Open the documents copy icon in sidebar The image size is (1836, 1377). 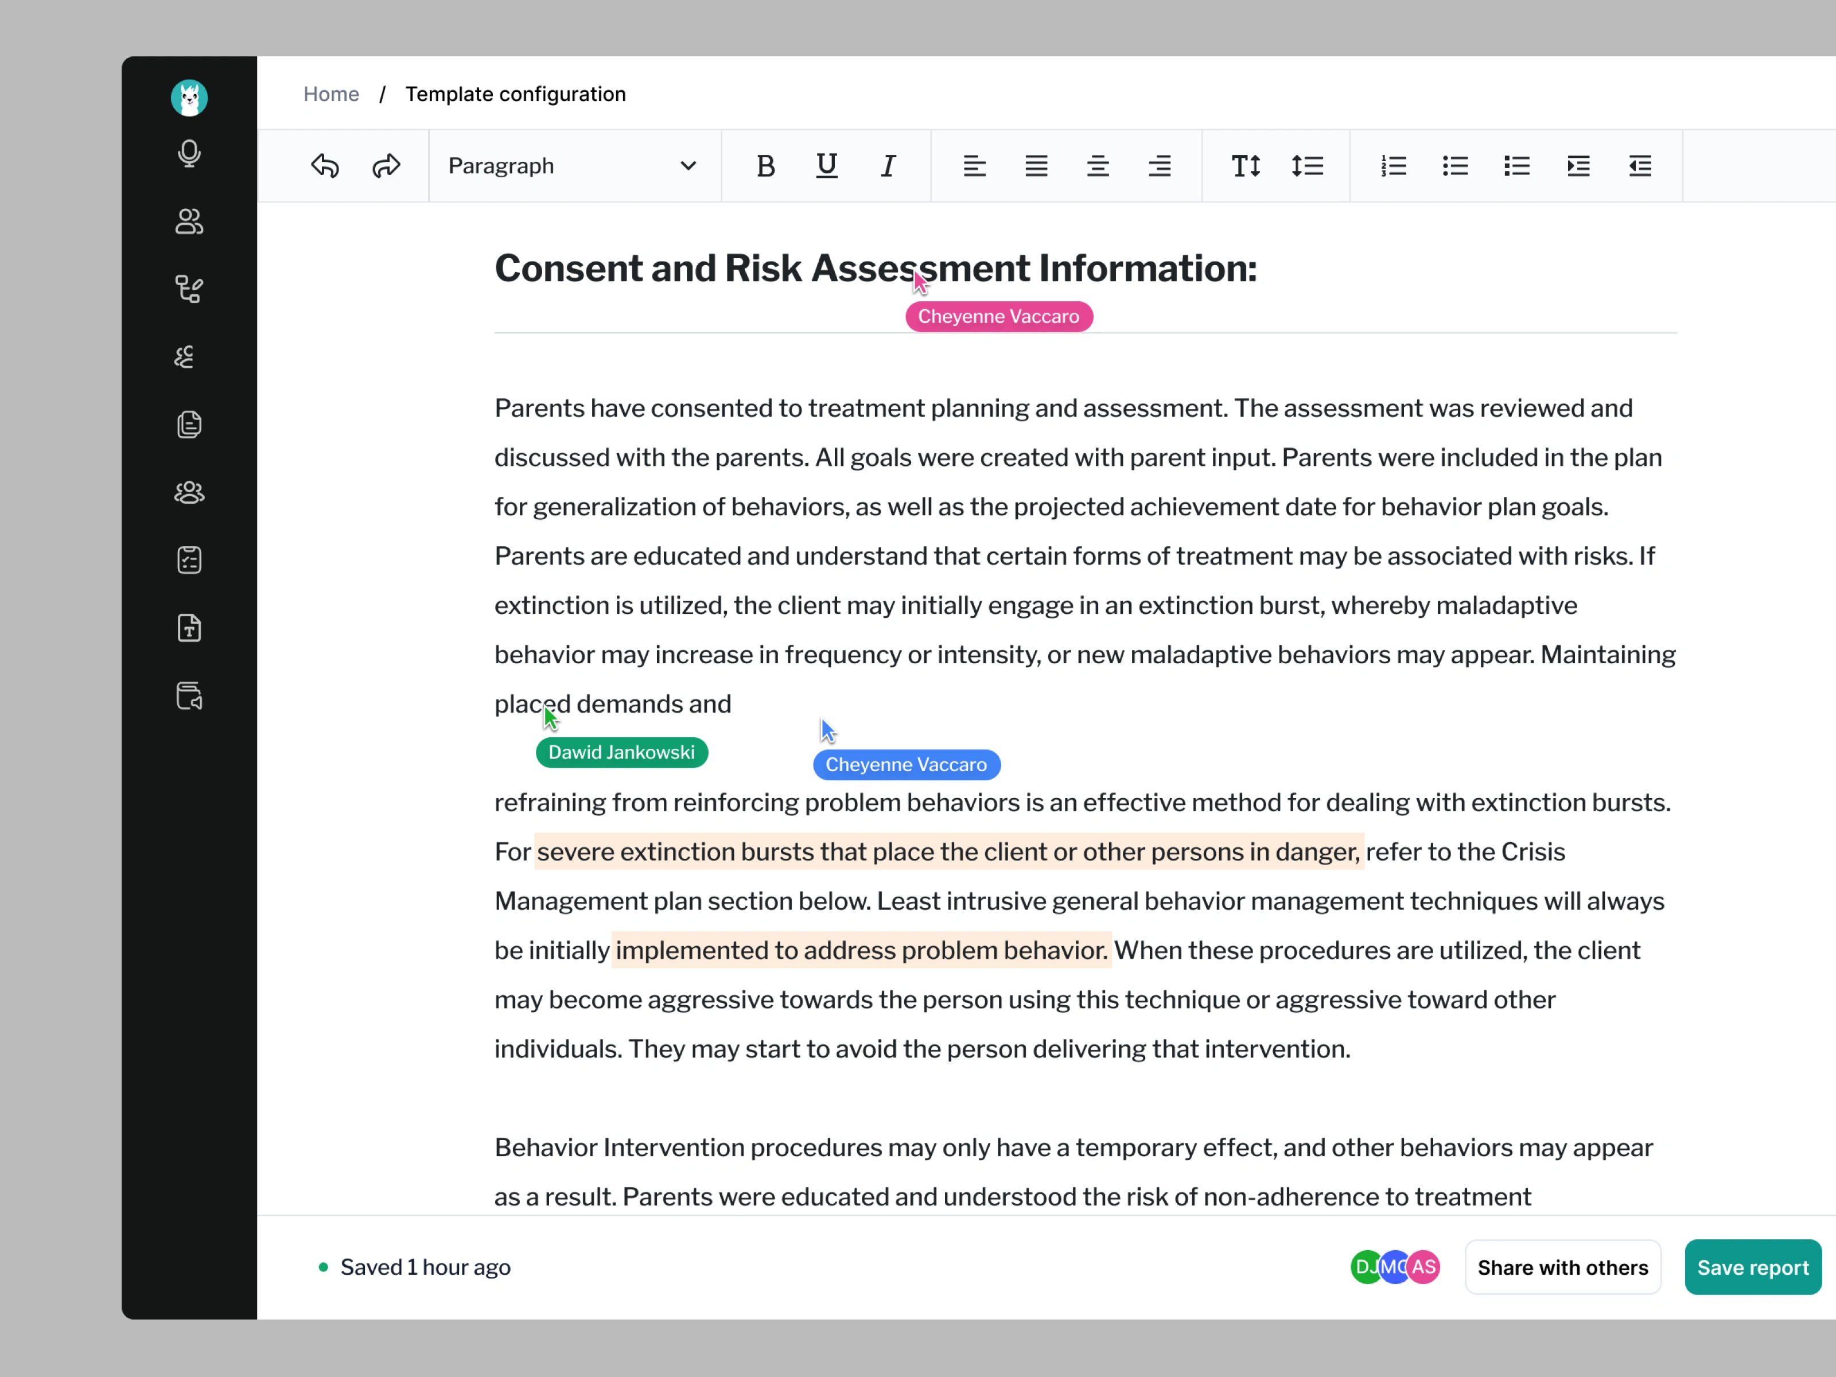(x=189, y=424)
